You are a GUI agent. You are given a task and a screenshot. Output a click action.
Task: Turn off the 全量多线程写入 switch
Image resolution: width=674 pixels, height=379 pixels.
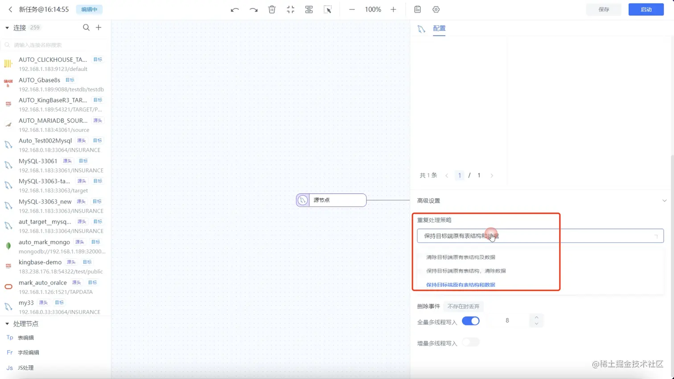tap(471, 321)
